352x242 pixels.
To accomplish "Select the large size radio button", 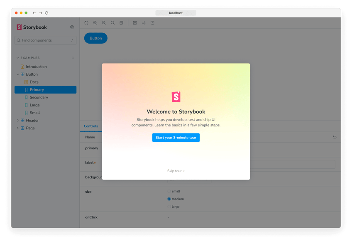I will pyautogui.click(x=169, y=207).
